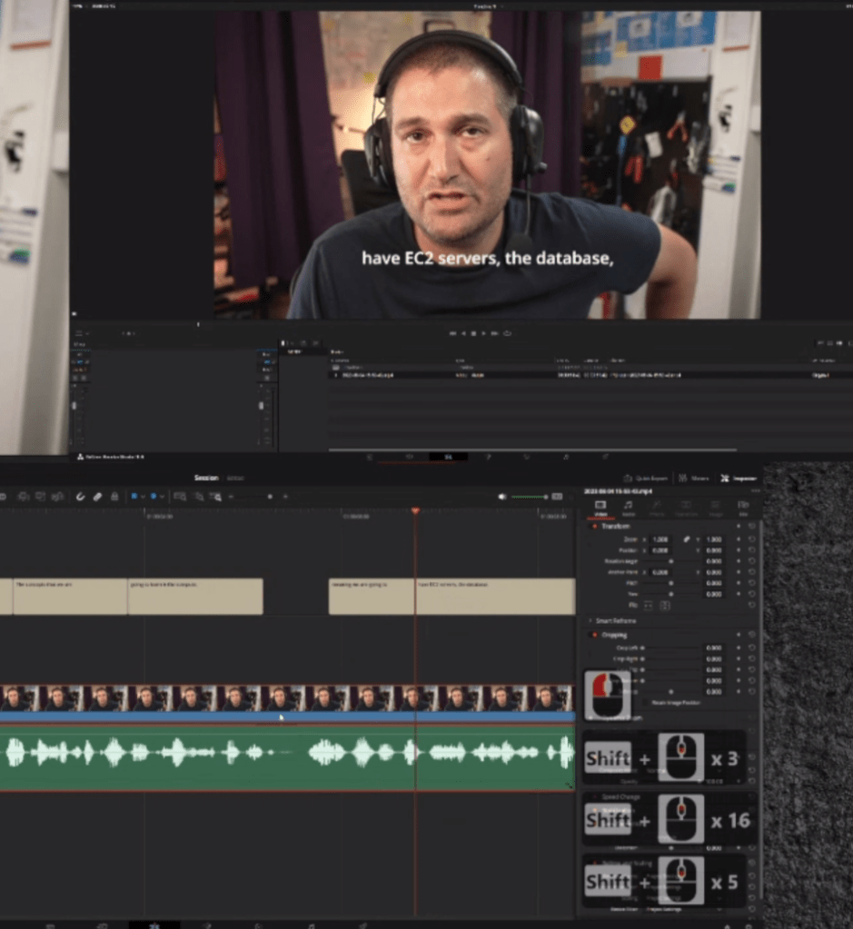Toggle timeline Snapping magnet icon
853x929 pixels.
pyautogui.click(x=81, y=497)
